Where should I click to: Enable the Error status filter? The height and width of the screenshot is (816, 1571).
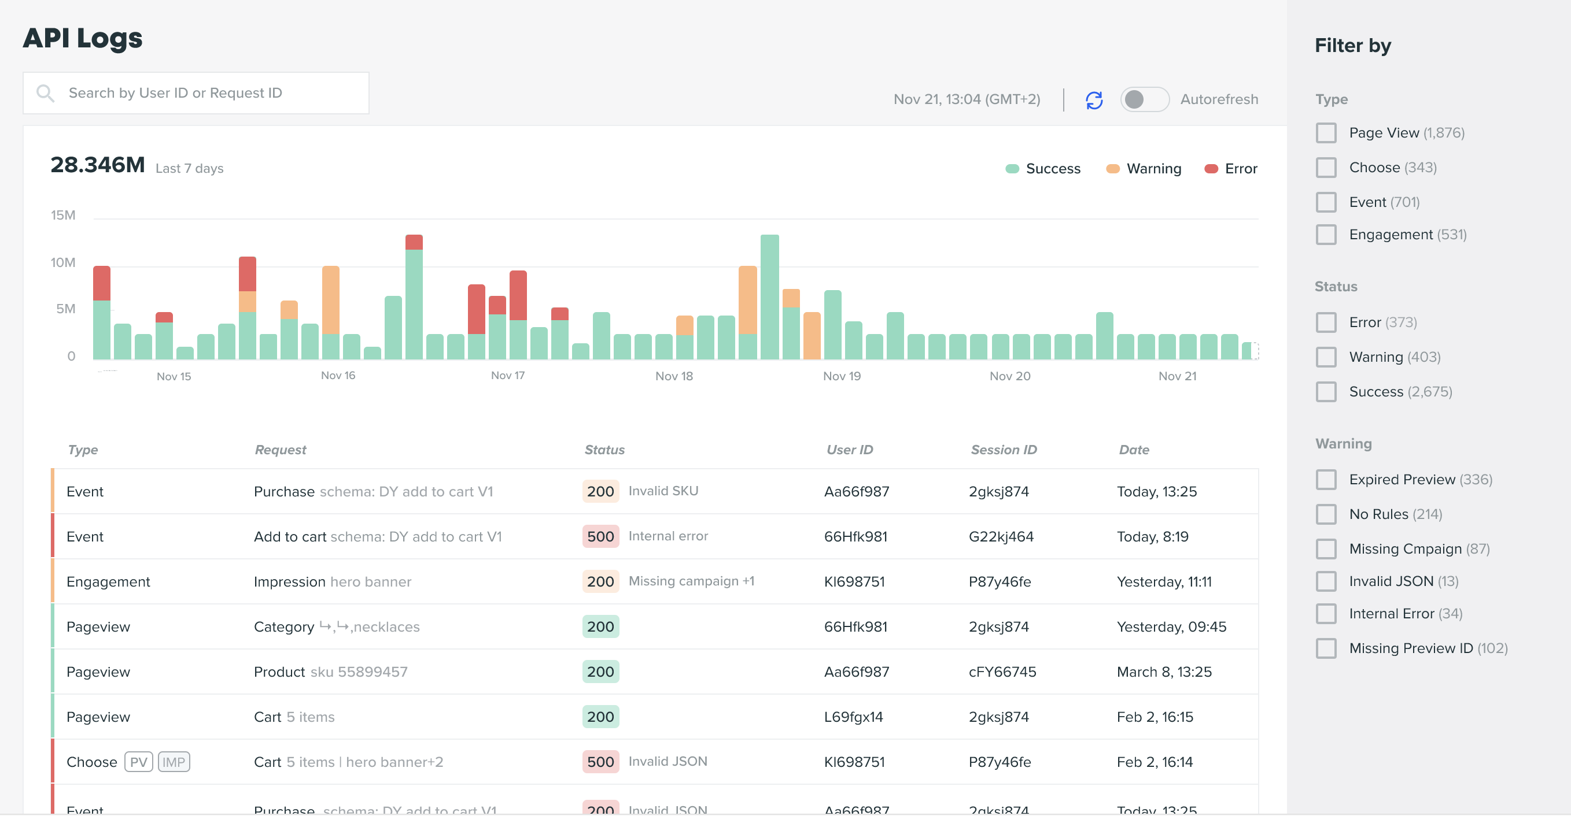[x=1326, y=322]
